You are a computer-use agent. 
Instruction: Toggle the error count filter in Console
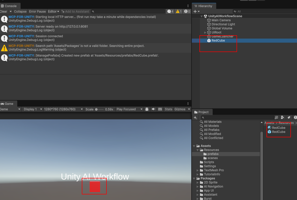[187, 11]
